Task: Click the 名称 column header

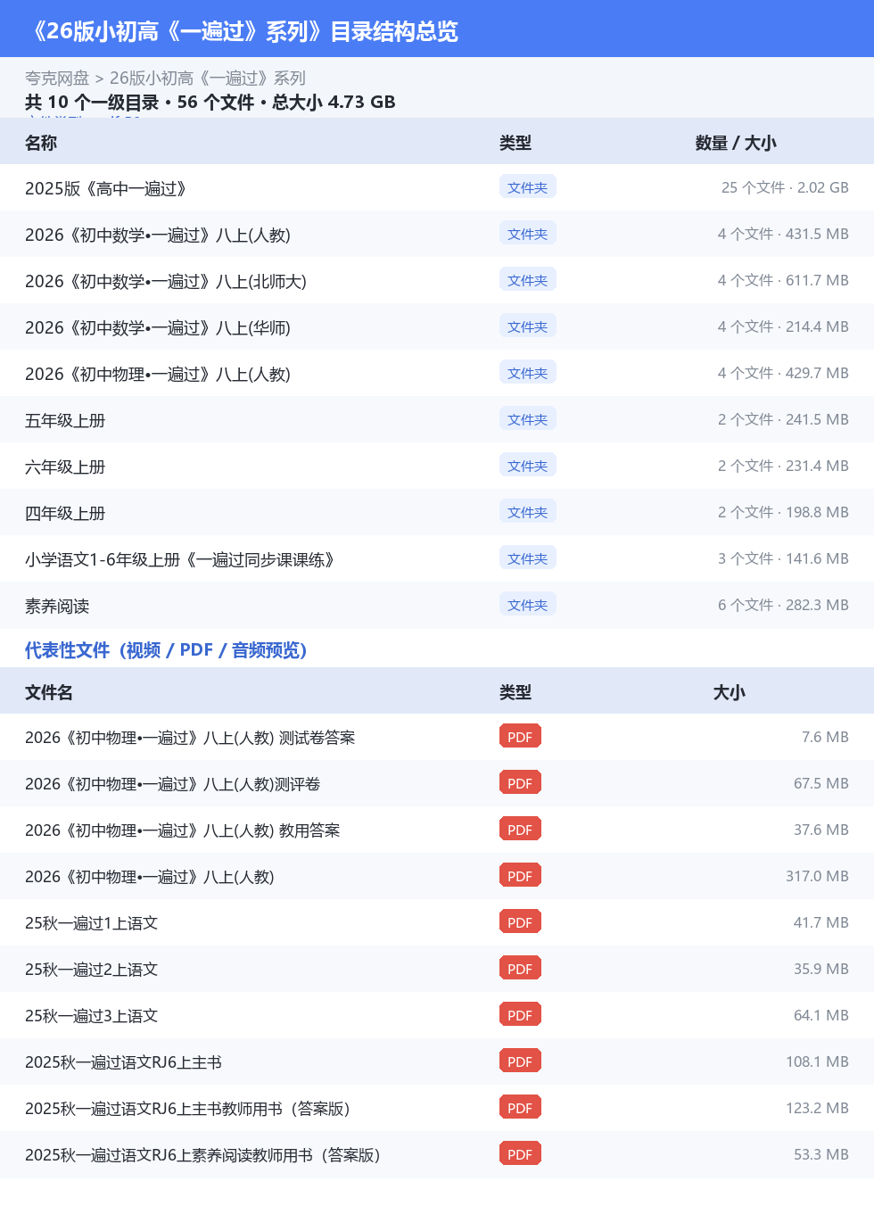Action: click(41, 143)
